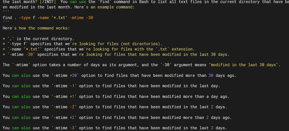Click the purple 30 in "more than 30 days ago"
This screenshot has height=131, width=289.
pyautogui.click(x=211, y=75)
